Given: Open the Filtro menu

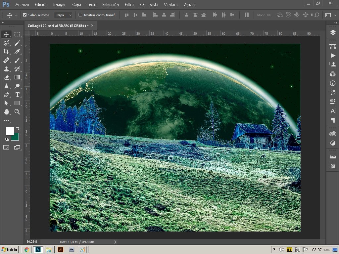Looking at the screenshot, I should [x=129, y=5].
